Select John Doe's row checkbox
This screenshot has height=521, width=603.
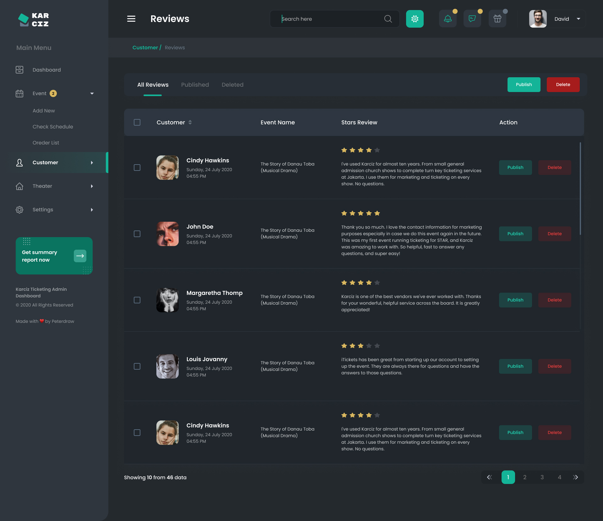tap(137, 234)
